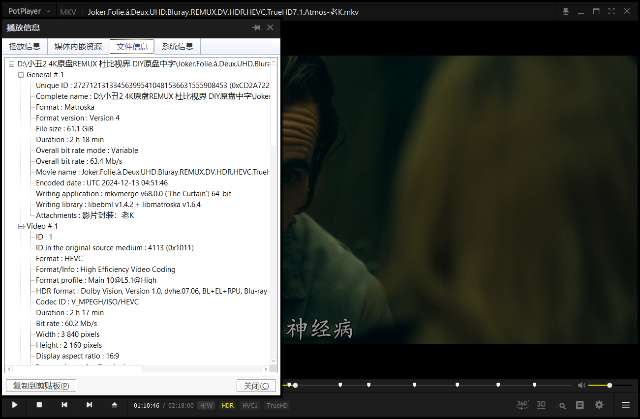This screenshot has width=640, height=419.
Task: Mute audio via the speaker icon
Action: 581,386
